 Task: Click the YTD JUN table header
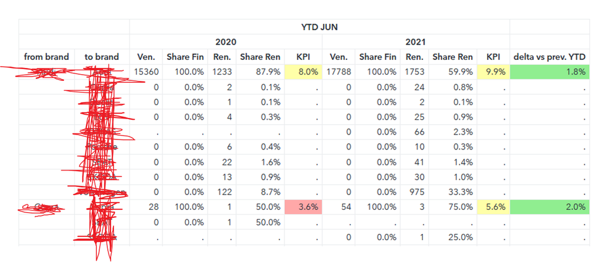(x=319, y=27)
